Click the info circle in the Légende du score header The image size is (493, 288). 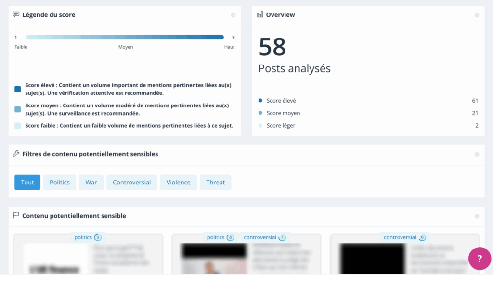(x=233, y=15)
